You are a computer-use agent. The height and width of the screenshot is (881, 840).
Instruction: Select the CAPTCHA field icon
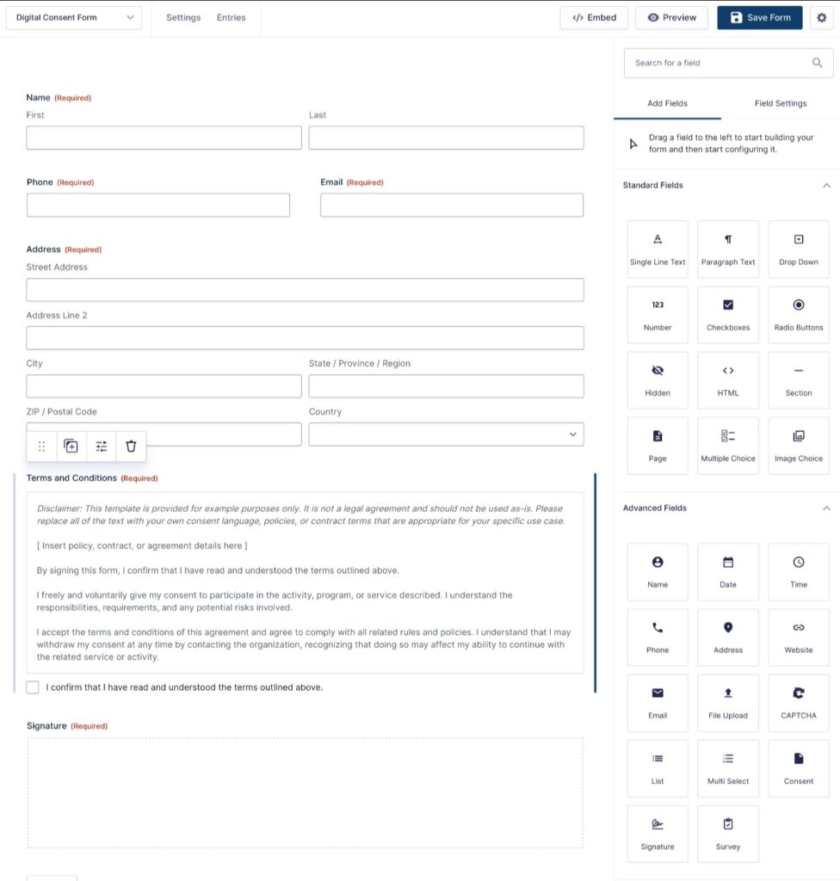[x=798, y=703]
